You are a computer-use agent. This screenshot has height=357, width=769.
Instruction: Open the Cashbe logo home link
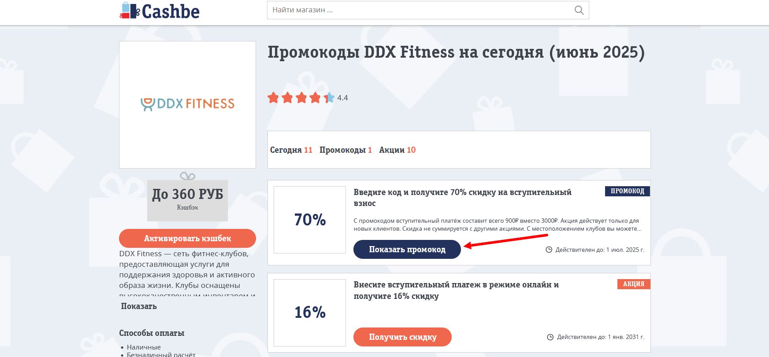(160, 11)
